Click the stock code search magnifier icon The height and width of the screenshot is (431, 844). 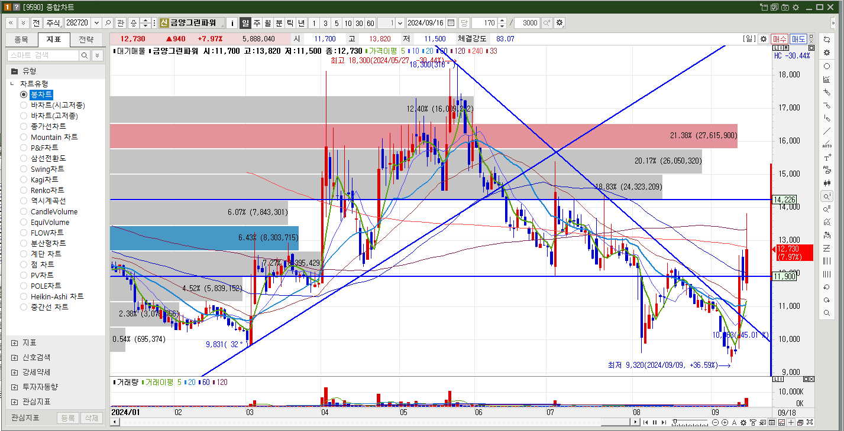pyautogui.click(x=108, y=23)
